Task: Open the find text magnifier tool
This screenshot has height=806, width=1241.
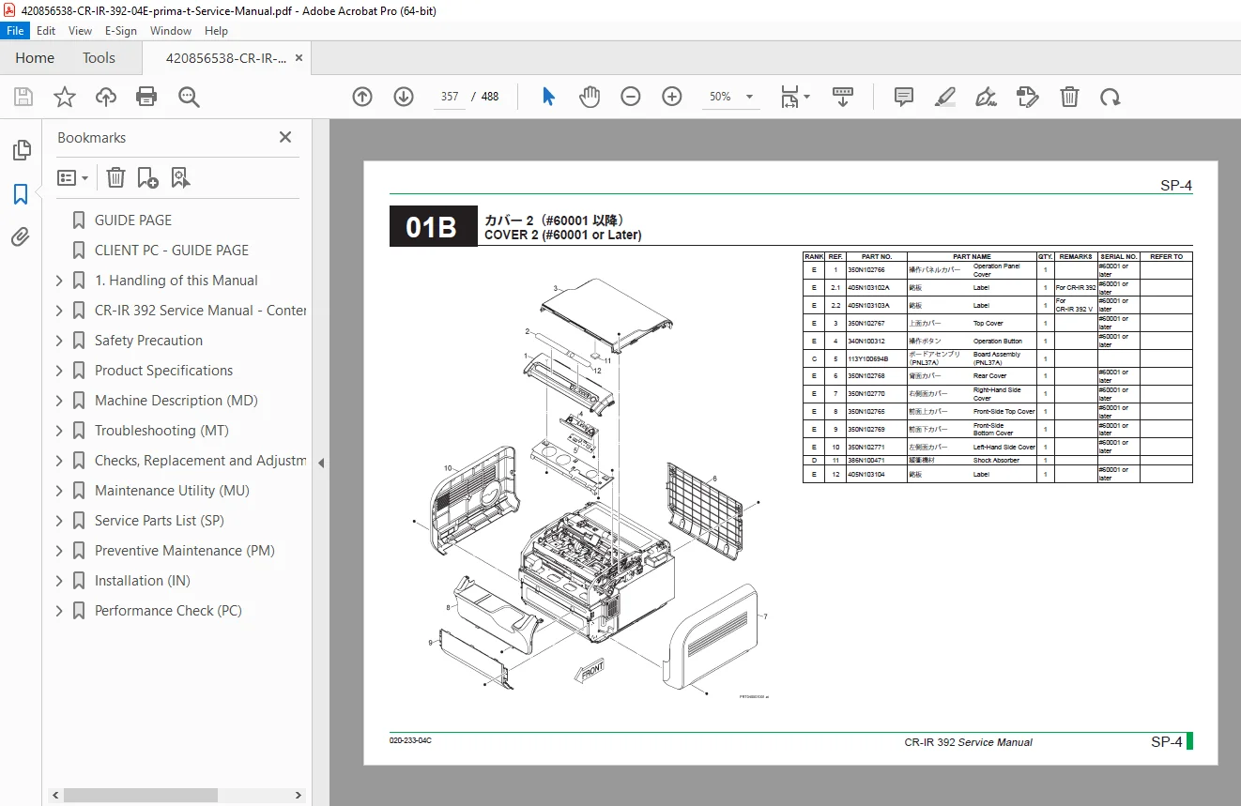Action: (x=189, y=97)
